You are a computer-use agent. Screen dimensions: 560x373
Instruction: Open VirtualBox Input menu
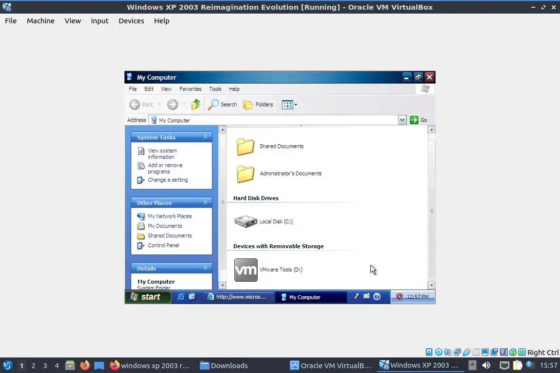click(100, 21)
